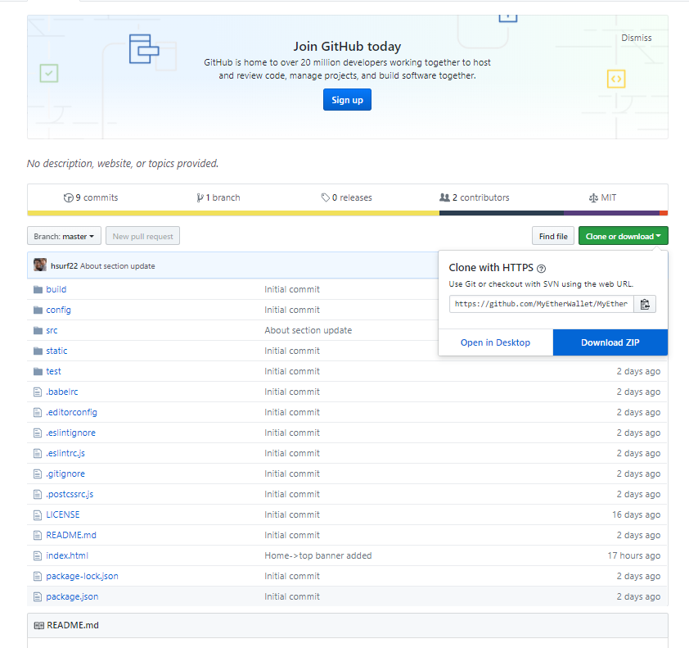Click the .eslintrc.js file icon

pos(38,454)
